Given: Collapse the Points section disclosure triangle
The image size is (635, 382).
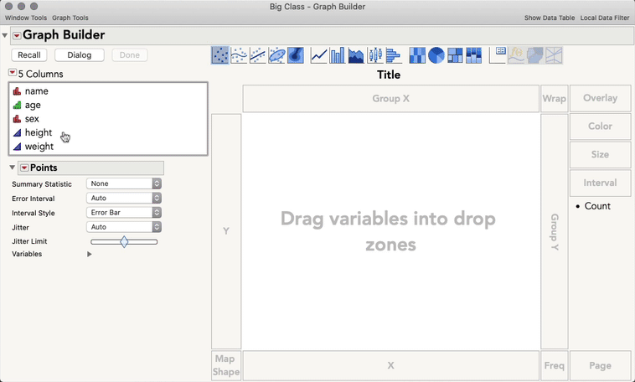Looking at the screenshot, I should pyautogui.click(x=13, y=168).
